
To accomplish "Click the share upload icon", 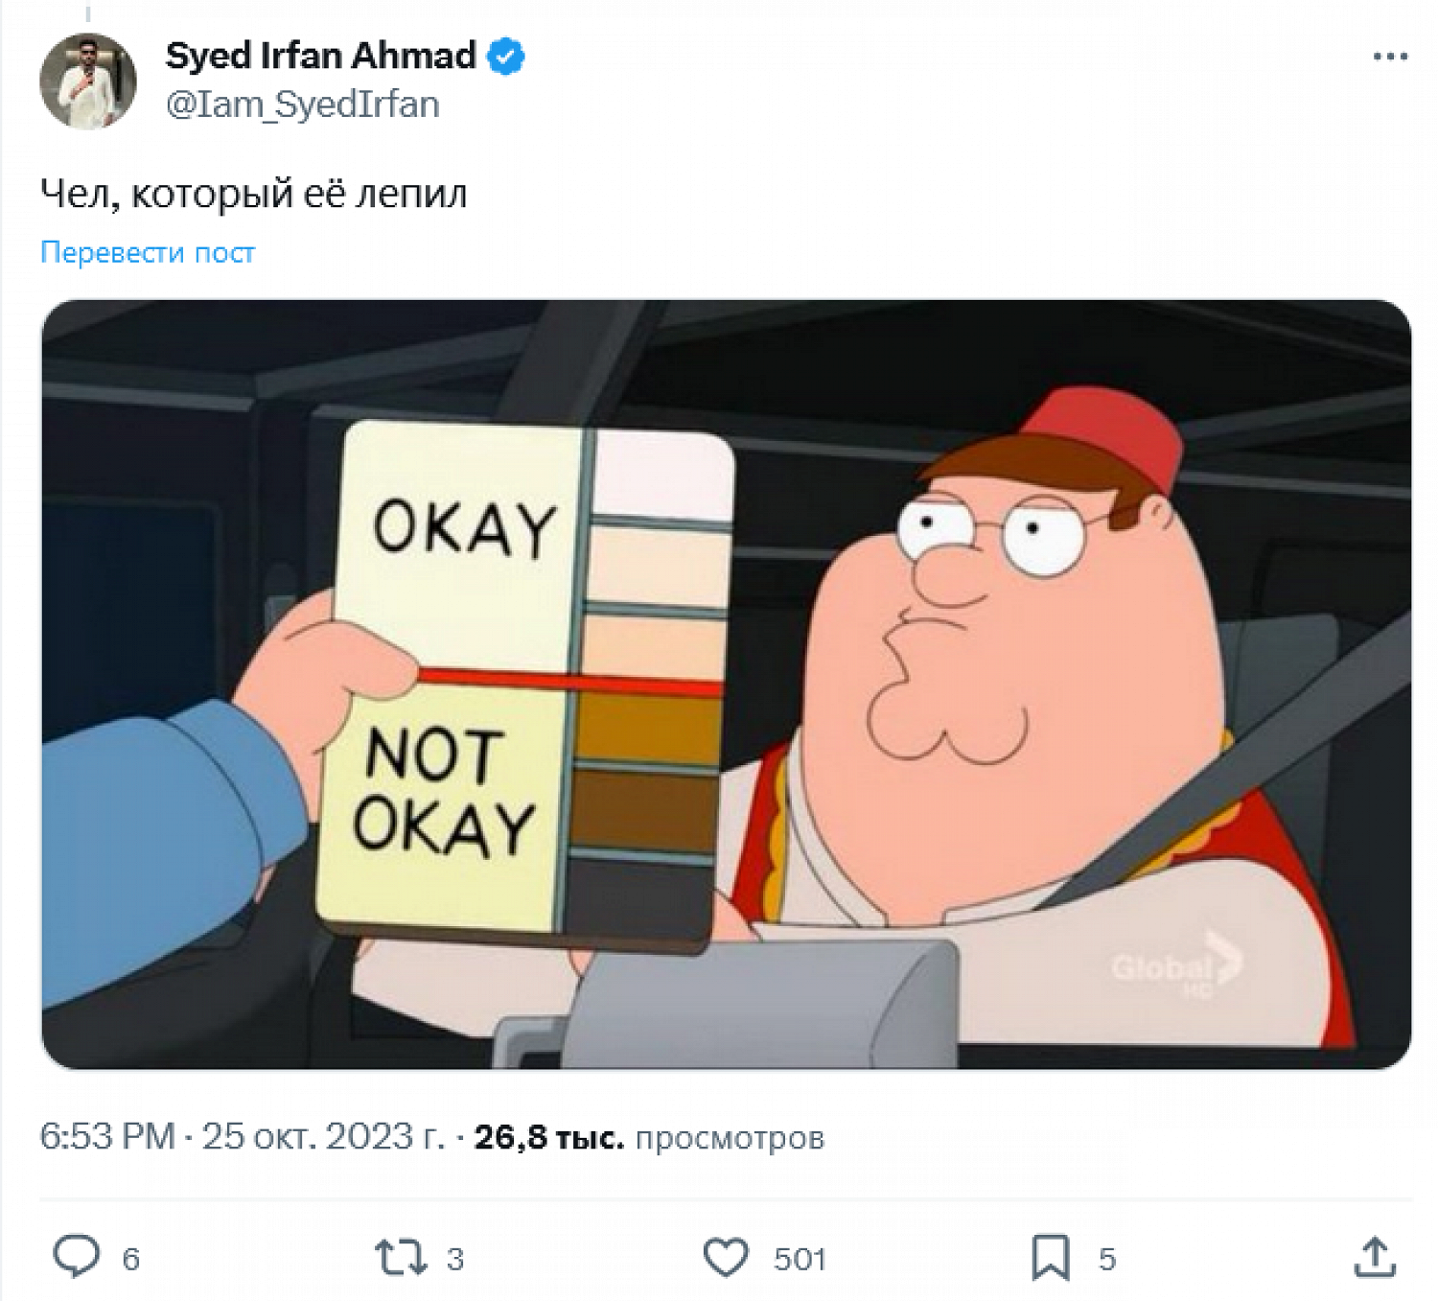I will [x=1375, y=1258].
